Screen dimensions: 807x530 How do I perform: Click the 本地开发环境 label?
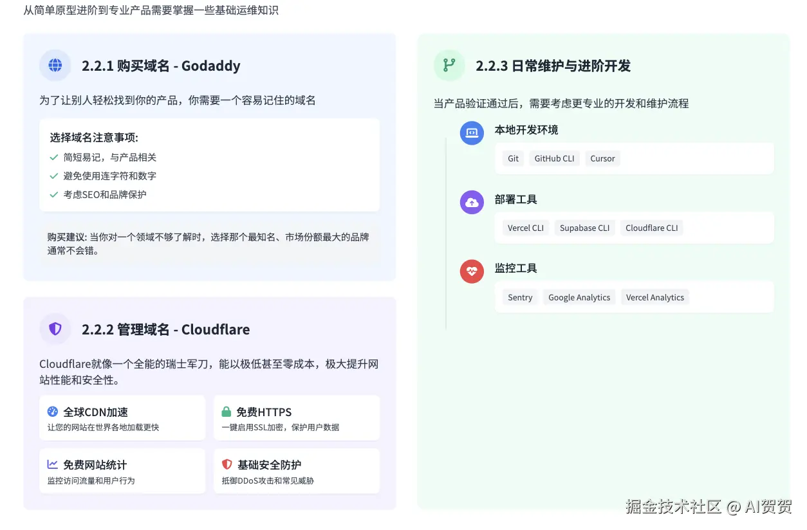[526, 130]
